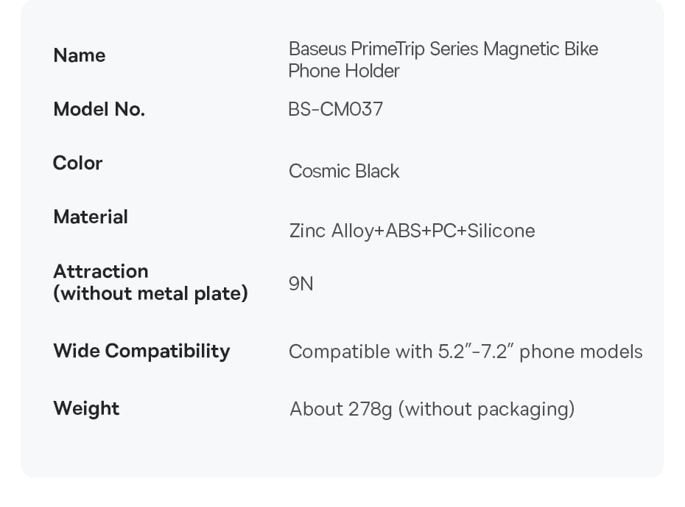The width and height of the screenshot is (685, 507).
Task: Click the word "Baseus" in product name
Action: 317,49
